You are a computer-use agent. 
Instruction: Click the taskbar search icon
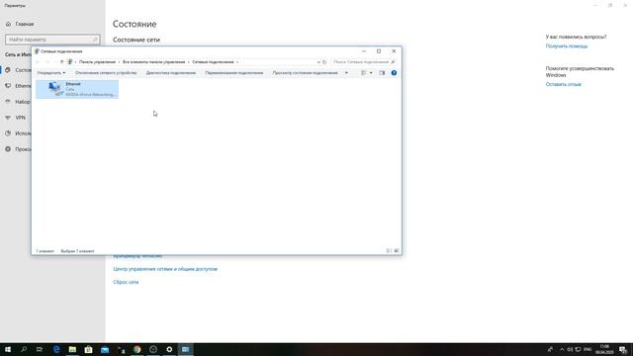[24, 349]
